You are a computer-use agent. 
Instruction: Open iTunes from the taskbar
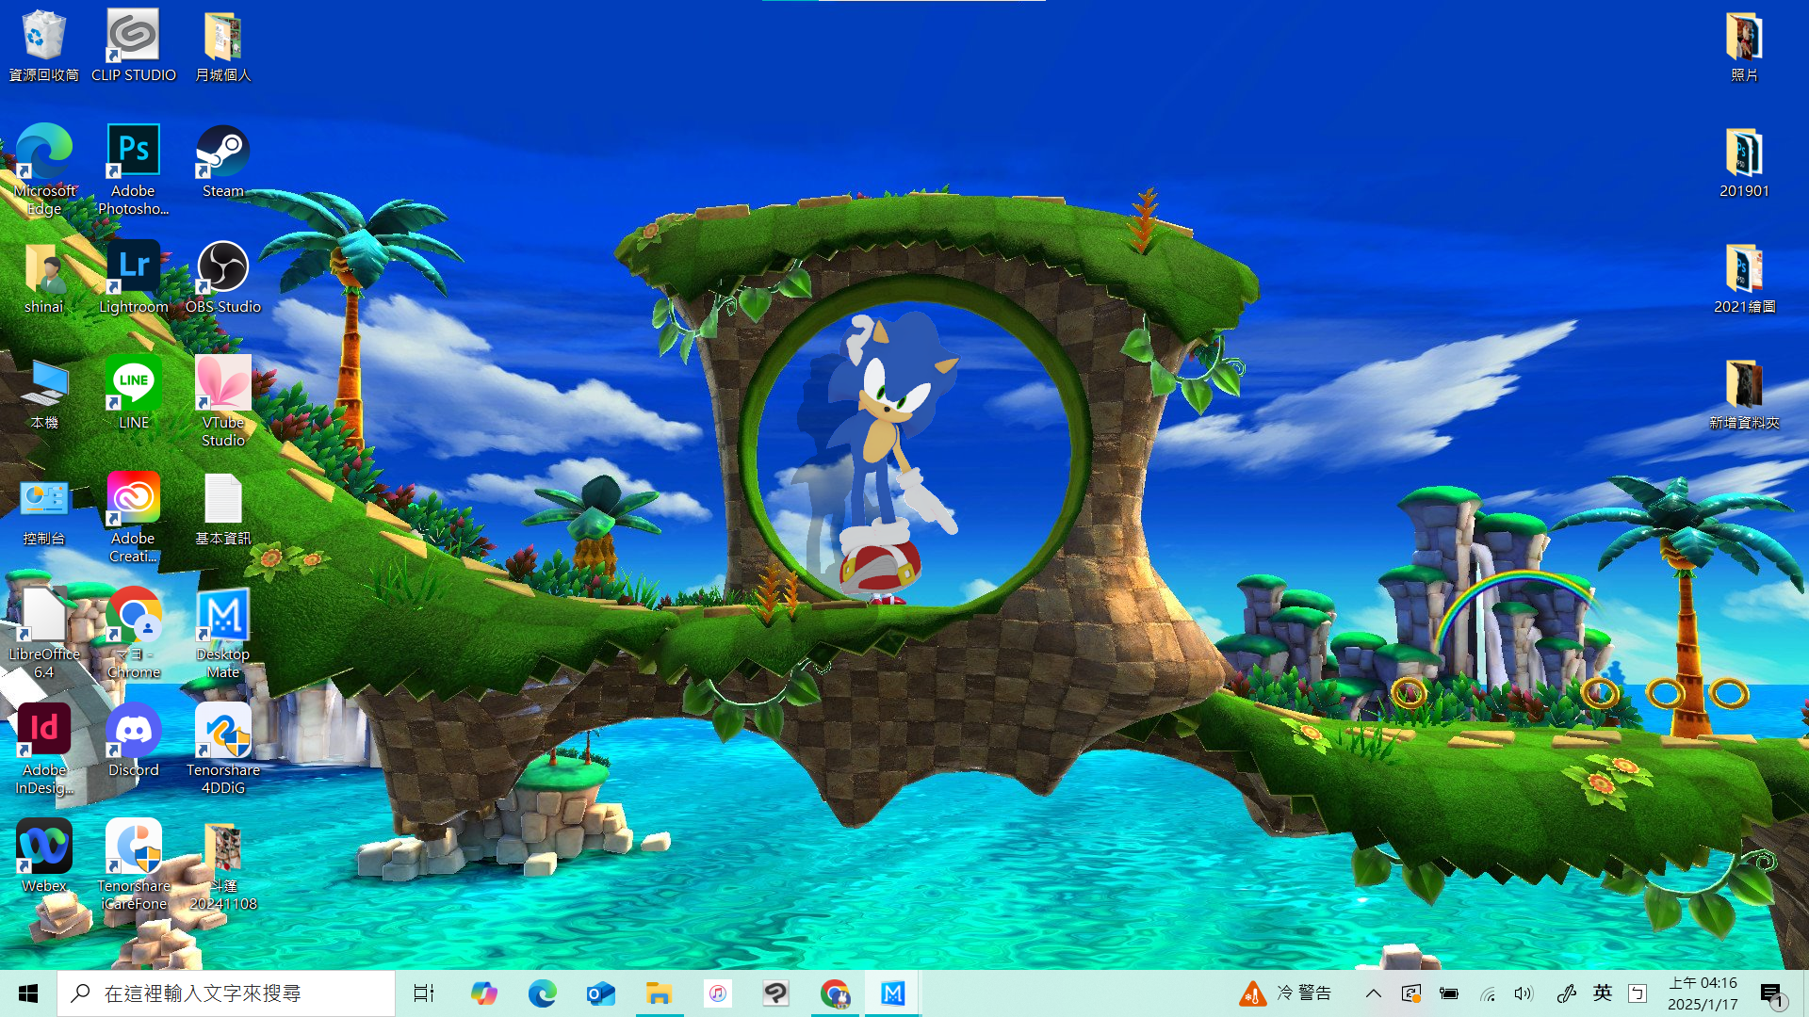point(717,993)
